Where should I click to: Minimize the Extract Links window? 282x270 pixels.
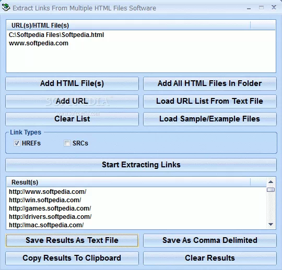point(249,8)
